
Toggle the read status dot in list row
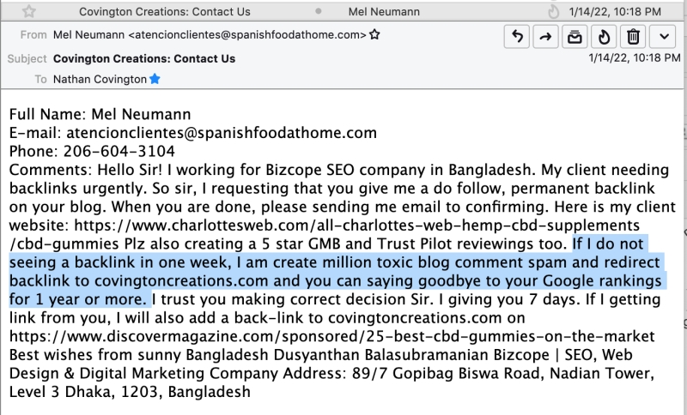[x=319, y=11]
